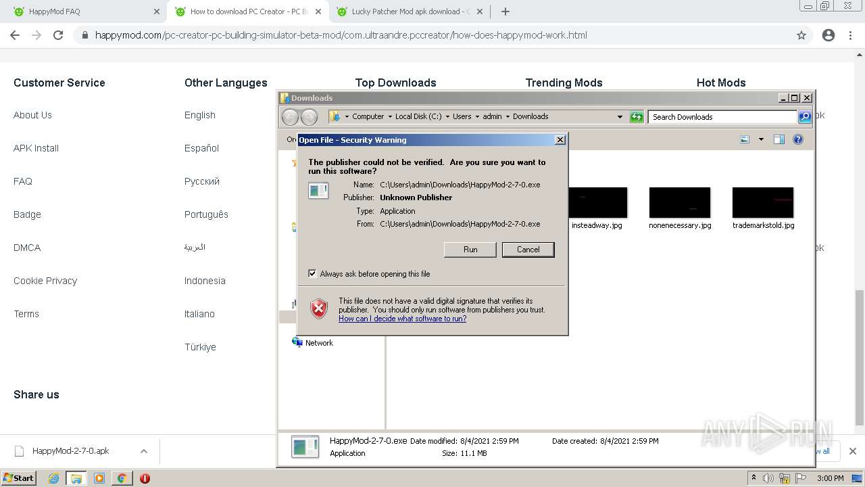Show hidden system tray icons

click(754, 478)
